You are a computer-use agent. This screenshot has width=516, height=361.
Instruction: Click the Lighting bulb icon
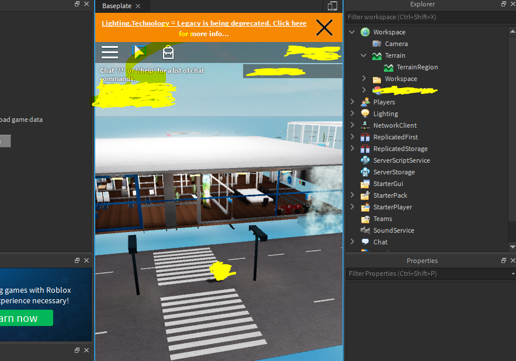[x=365, y=114]
